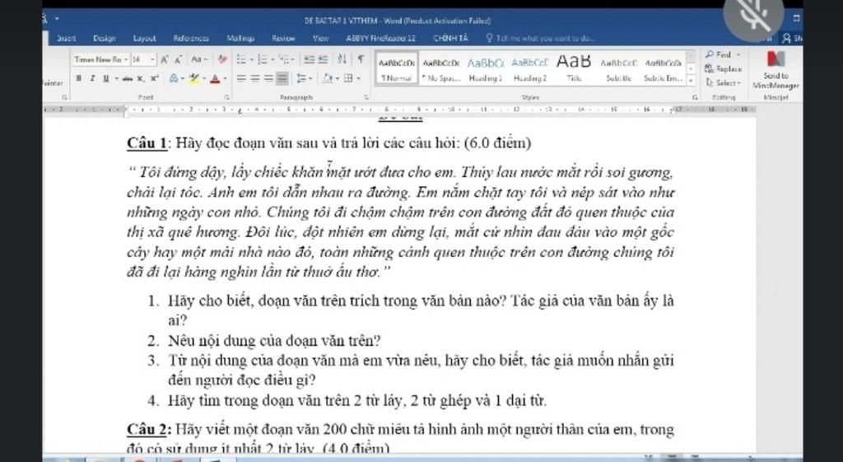Apply multilevel list formatting

pos(286,59)
